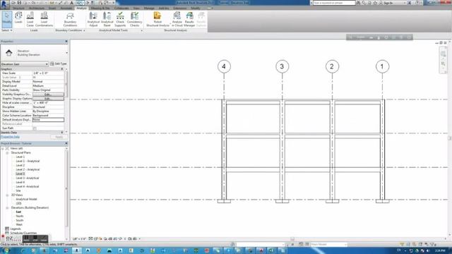Click the Save icon in Quick Access Toolbar
The image size is (452, 254).
tap(19, 3)
